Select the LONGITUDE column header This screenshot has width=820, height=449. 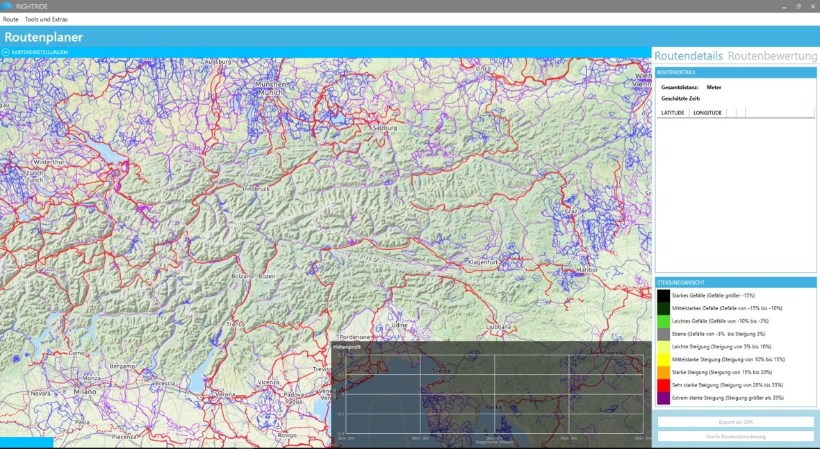[707, 113]
